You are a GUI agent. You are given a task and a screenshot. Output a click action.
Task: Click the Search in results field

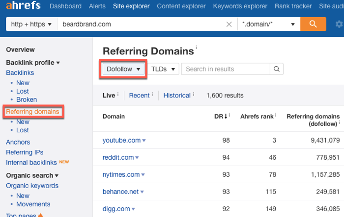click(x=226, y=69)
